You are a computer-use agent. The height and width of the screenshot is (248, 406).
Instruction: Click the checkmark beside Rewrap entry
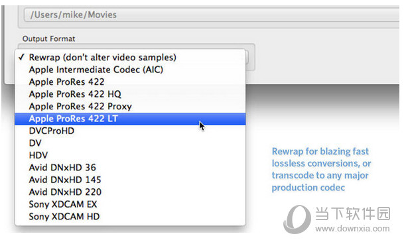(x=21, y=57)
